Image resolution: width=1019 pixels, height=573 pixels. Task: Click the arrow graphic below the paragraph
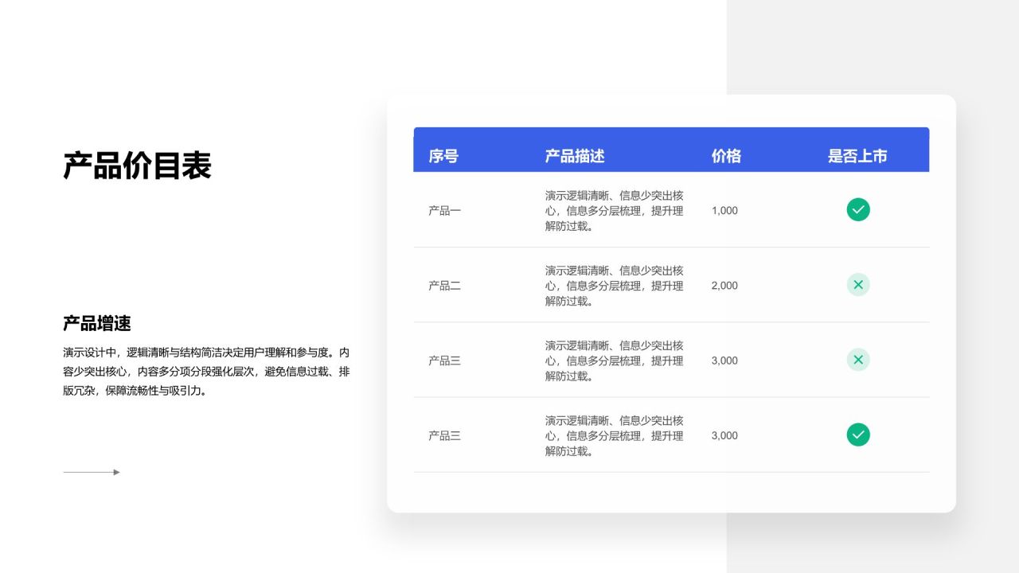pos(91,471)
